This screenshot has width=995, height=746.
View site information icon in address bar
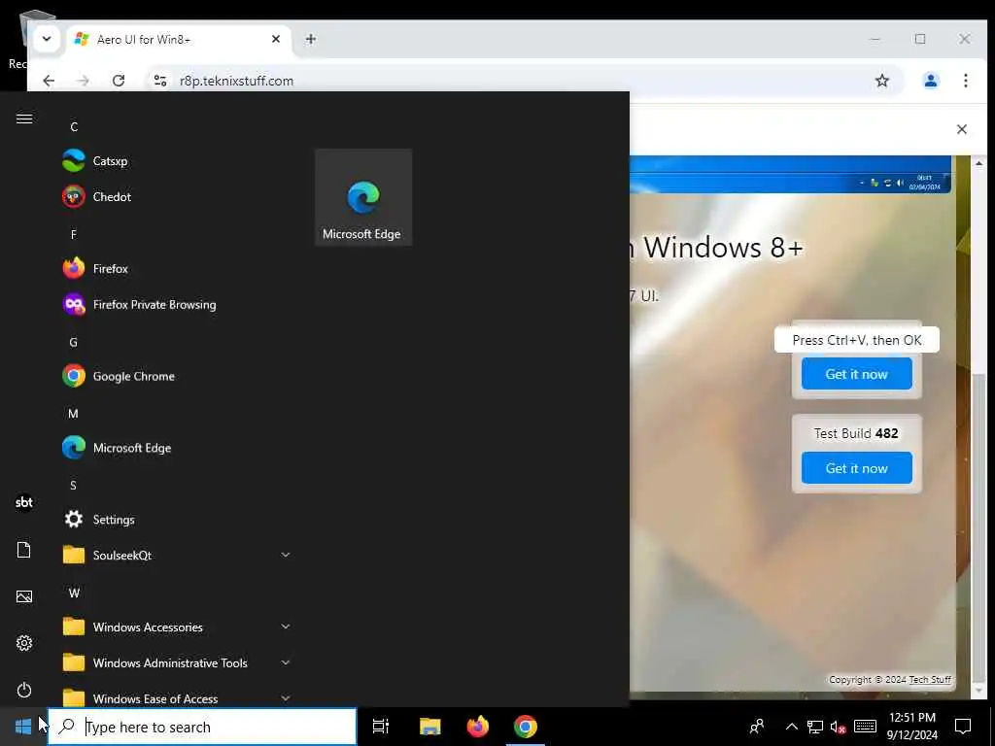pos(160,81)
